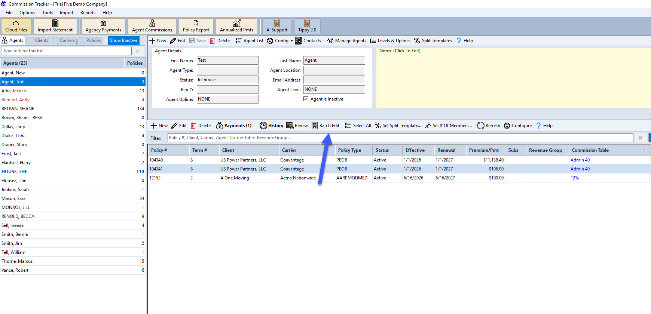
Task: Edit the selected agent details
Action: click(x=178, y=41)
